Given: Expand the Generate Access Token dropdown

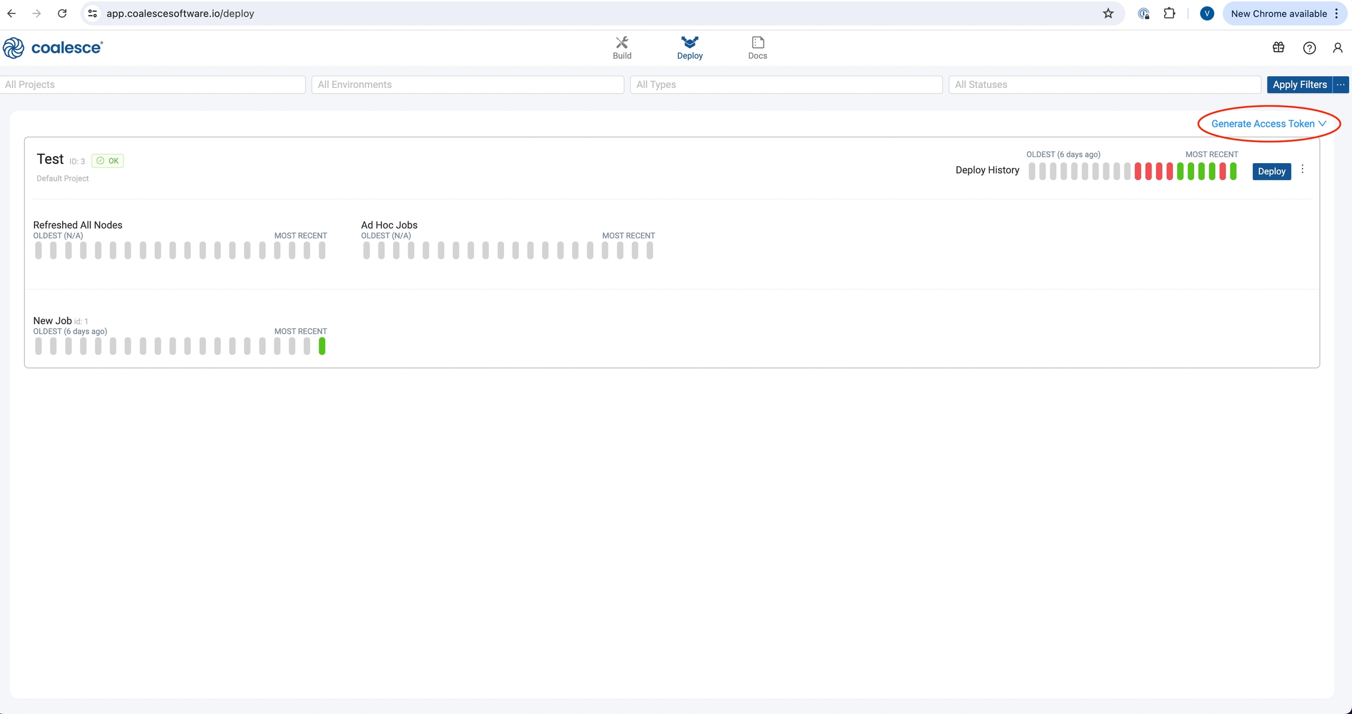Looking at the screenshot, I should coord(1268,124).
